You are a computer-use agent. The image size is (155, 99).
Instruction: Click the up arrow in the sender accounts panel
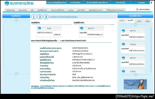[x=17, y=20]
